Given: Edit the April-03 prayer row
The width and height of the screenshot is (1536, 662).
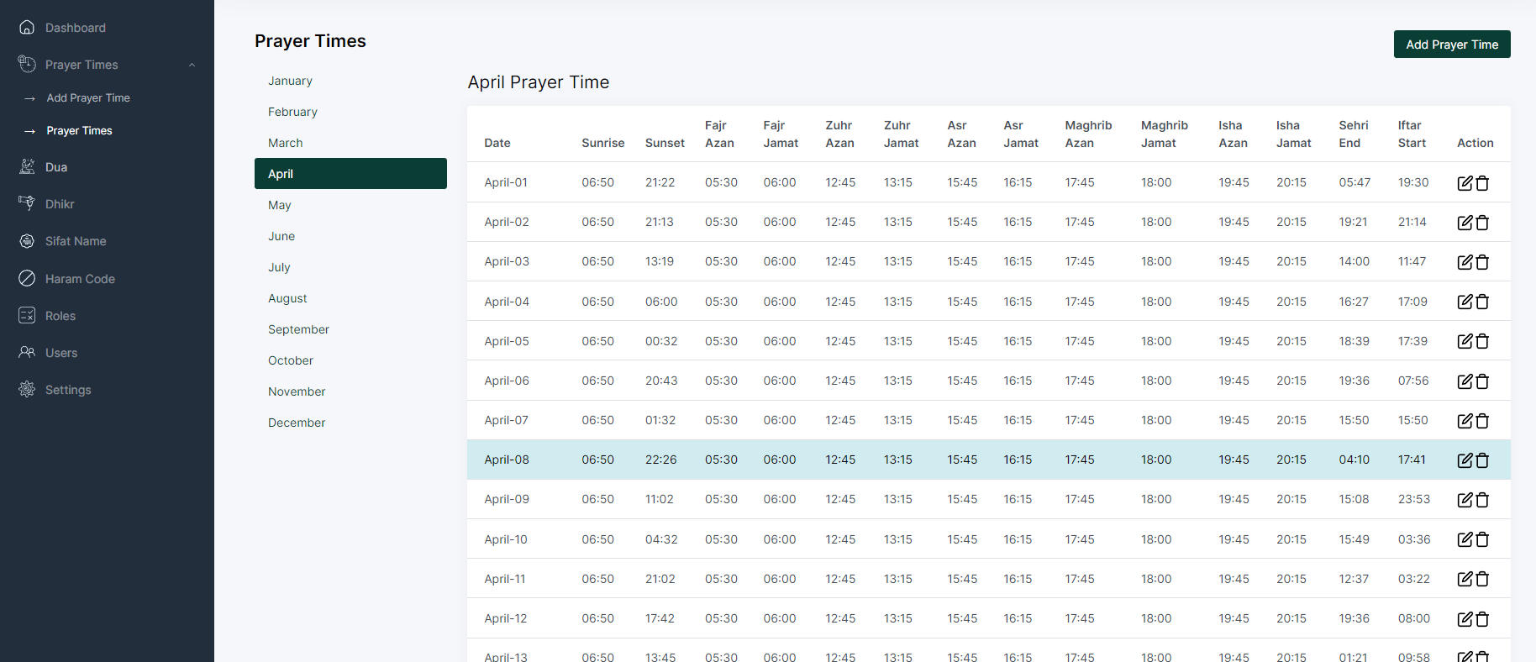Looking at the screenshot, I should tap(1465, 262).
